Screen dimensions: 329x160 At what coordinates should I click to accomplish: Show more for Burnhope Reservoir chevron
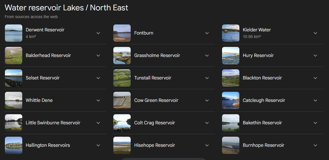315,145
